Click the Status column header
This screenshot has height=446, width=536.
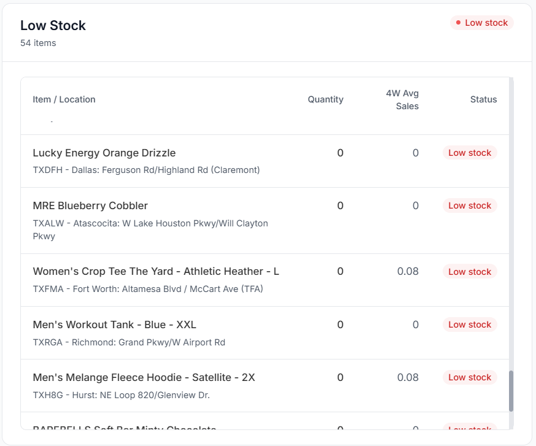(x=483, y=100)
